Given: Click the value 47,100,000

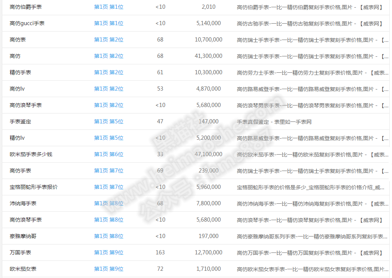Looking at the screenshot, I should pos(209,154).
